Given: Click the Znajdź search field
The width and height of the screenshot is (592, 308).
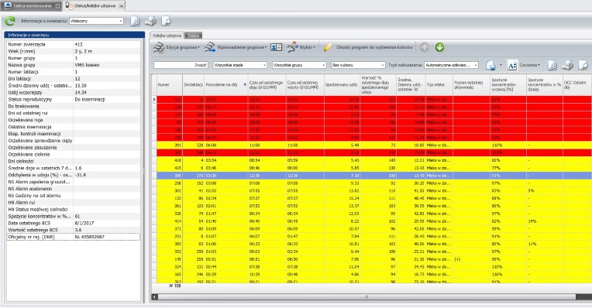Looking at the screenshot, I should 181,65.
